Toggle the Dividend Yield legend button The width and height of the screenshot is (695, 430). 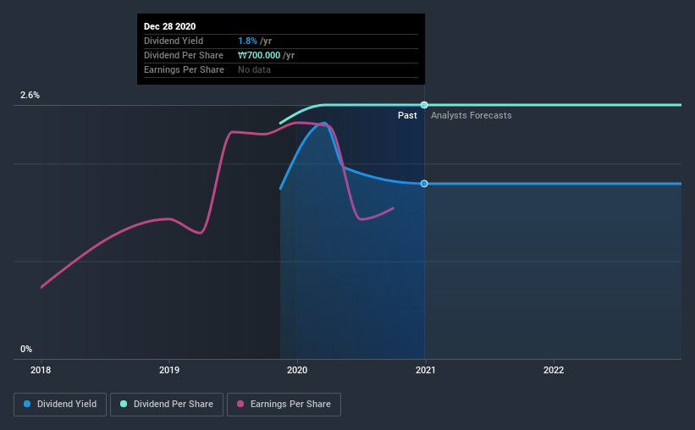(60, 405)
